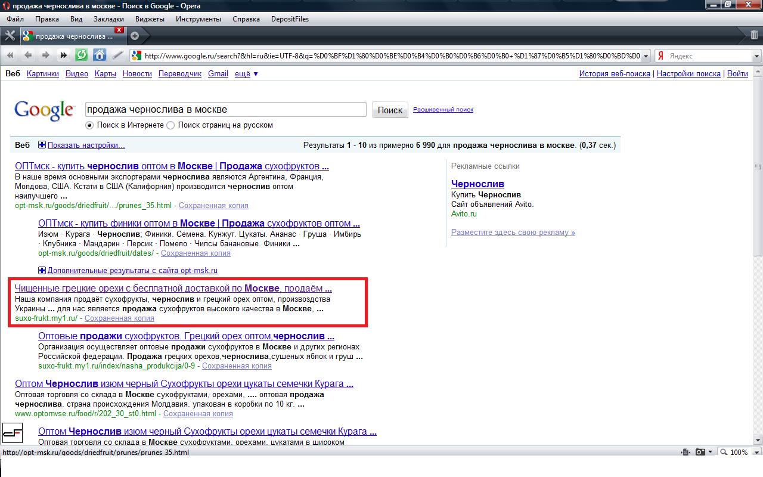This screenshot has width=763, height=477.
Task: Select 'Поиск страниц на русском' radio button
Action: pos(170,125)
